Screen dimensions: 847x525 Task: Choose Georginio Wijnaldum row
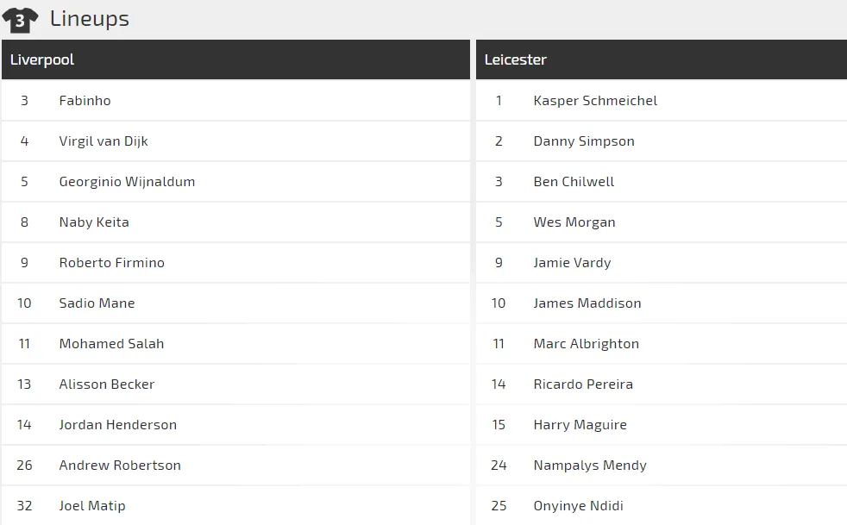[x=236, y=182]
